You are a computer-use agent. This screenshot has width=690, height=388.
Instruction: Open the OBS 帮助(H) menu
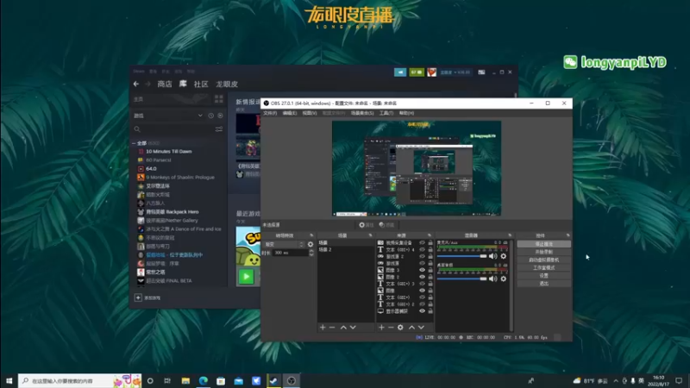(x=406, y=113)
